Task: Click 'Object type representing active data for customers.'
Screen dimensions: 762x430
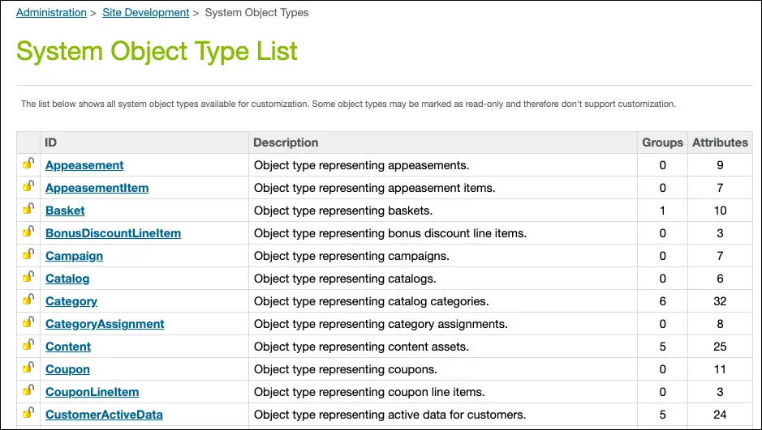Action: tap(390, 415)
